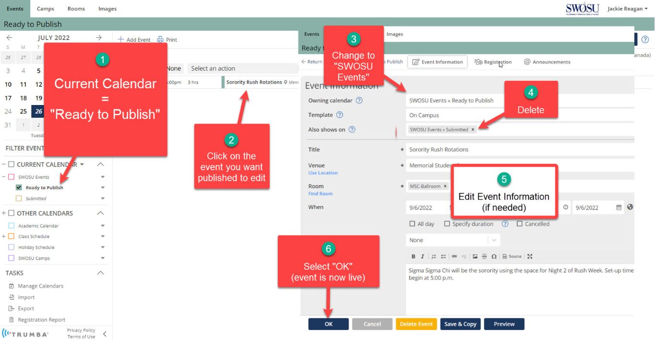Viewport: 655px width, 341px height.
Task: Open the Select an action dropdown
Action: pos(242,69)
